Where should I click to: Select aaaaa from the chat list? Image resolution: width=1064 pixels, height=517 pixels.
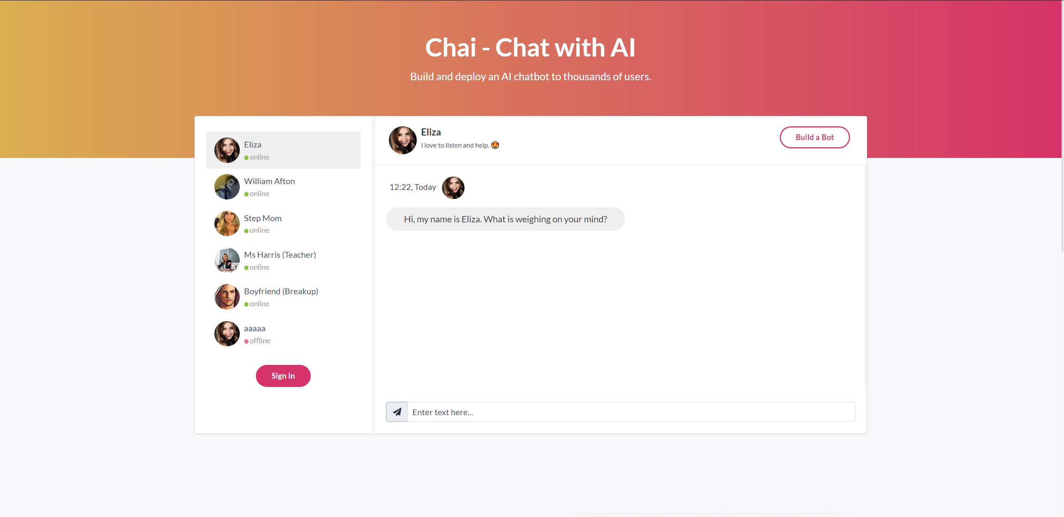pos(283,334)
